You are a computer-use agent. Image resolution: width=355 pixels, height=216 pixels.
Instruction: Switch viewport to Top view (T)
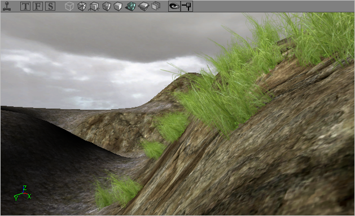(x=25, y=6)
